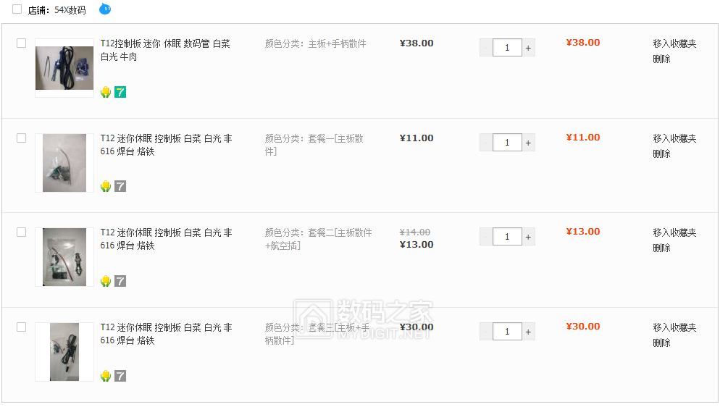Check the T12控制板 数码管 item checkbox
Image resolution: width=728 pixels, height=407 pixels.
22,43
